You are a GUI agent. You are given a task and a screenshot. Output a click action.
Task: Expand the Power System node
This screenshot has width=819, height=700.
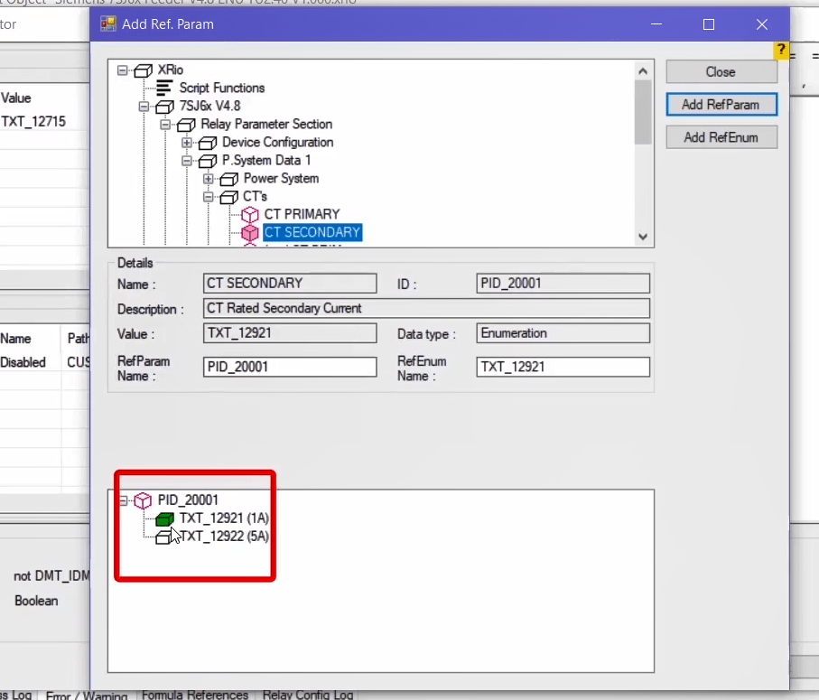point(209,178)
